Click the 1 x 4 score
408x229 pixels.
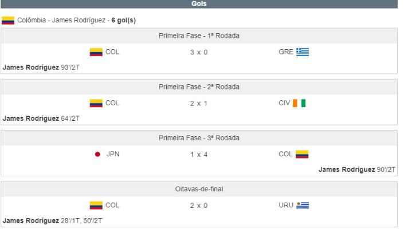point(199,154)
